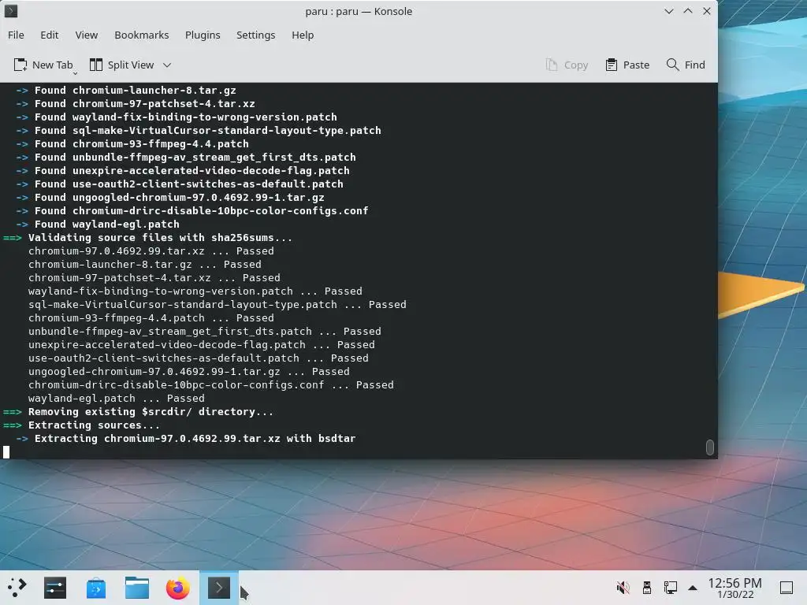
Task: Click 'sql-make-VirtualCursor-standard-layout-type.patch ... Passed' line
Action: coord(218,305)
